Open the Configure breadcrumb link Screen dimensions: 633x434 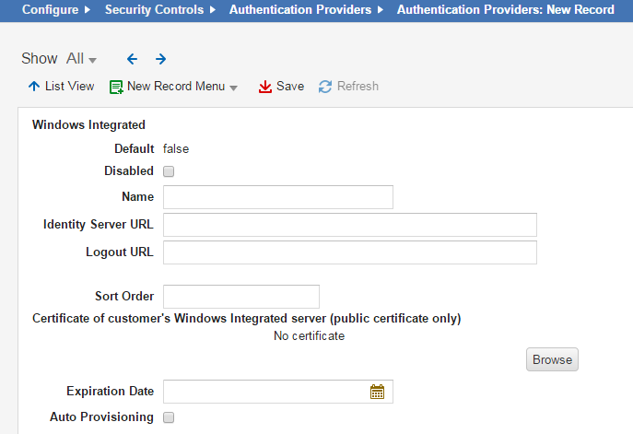pyautogui.click(x=49, y=10)
